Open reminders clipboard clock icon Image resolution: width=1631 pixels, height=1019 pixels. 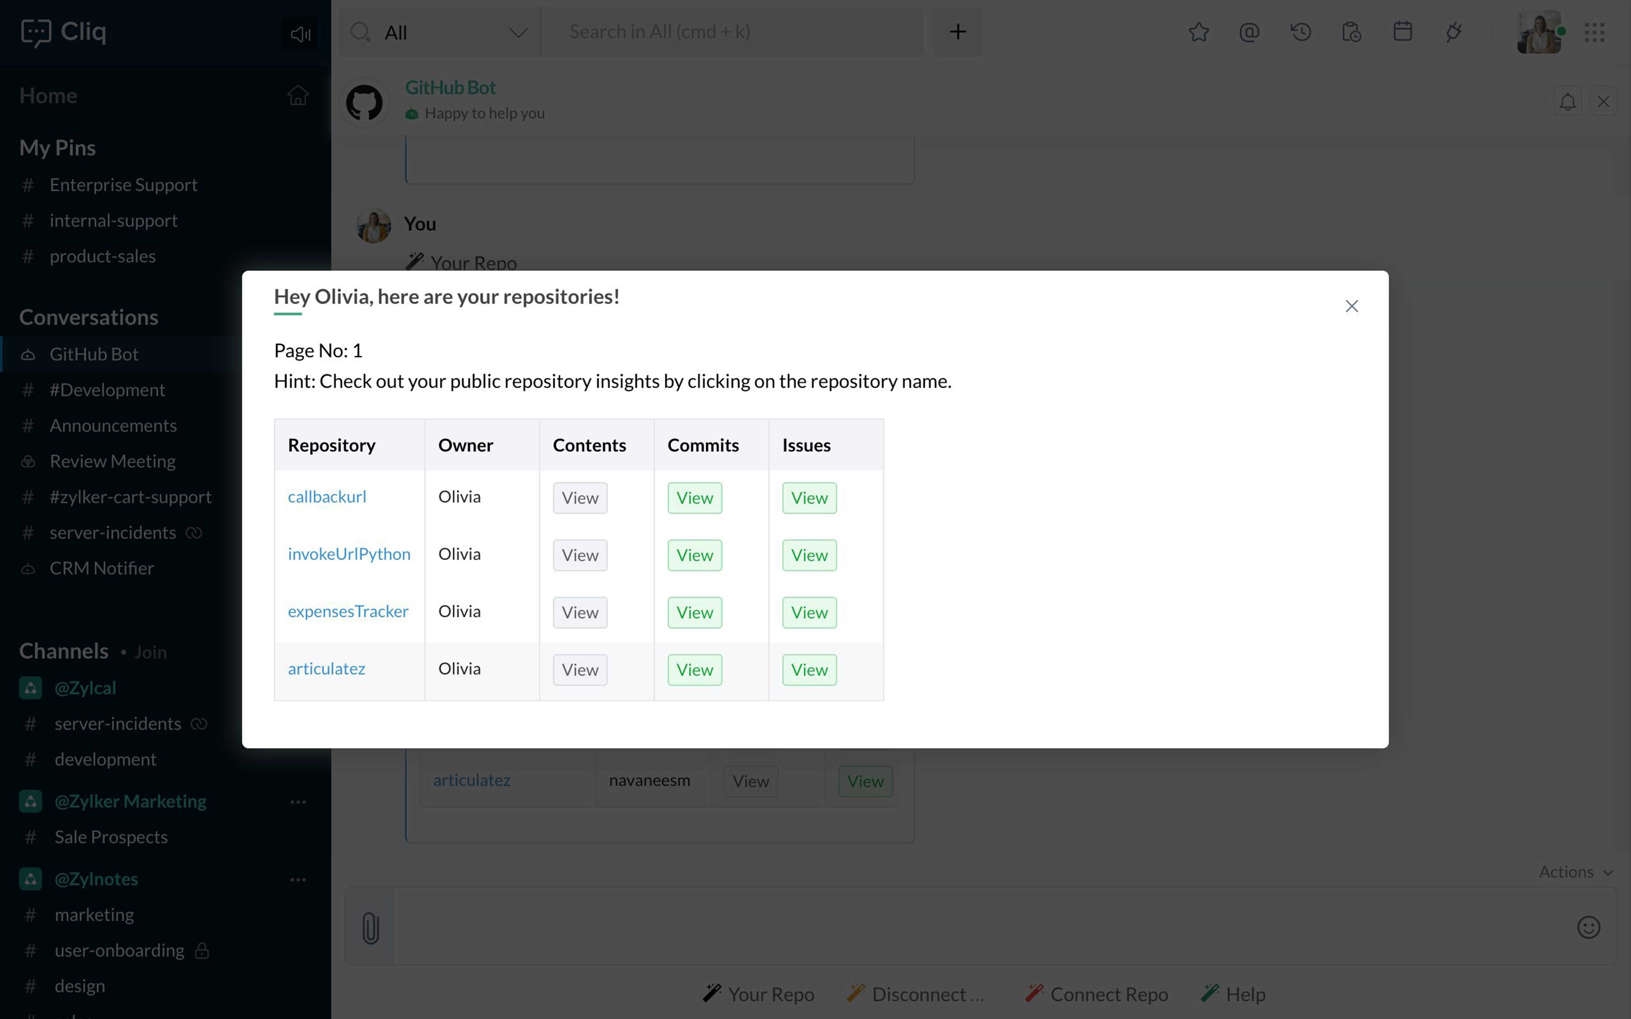(x=1351, y=32)
